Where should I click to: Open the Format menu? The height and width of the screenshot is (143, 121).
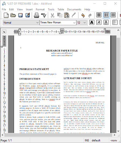(x=40, y=9)
